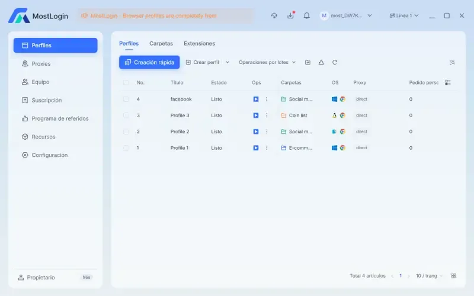Click Linux OS icon in Profile 3 row
474x296 pixels.
[334, 115]
